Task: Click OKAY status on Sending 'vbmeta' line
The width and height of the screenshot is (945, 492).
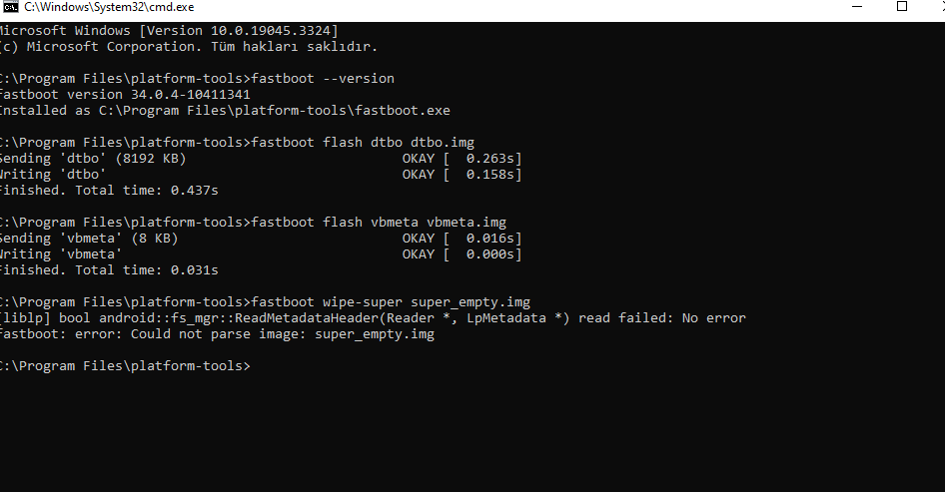Action: (x=419, y=239)
